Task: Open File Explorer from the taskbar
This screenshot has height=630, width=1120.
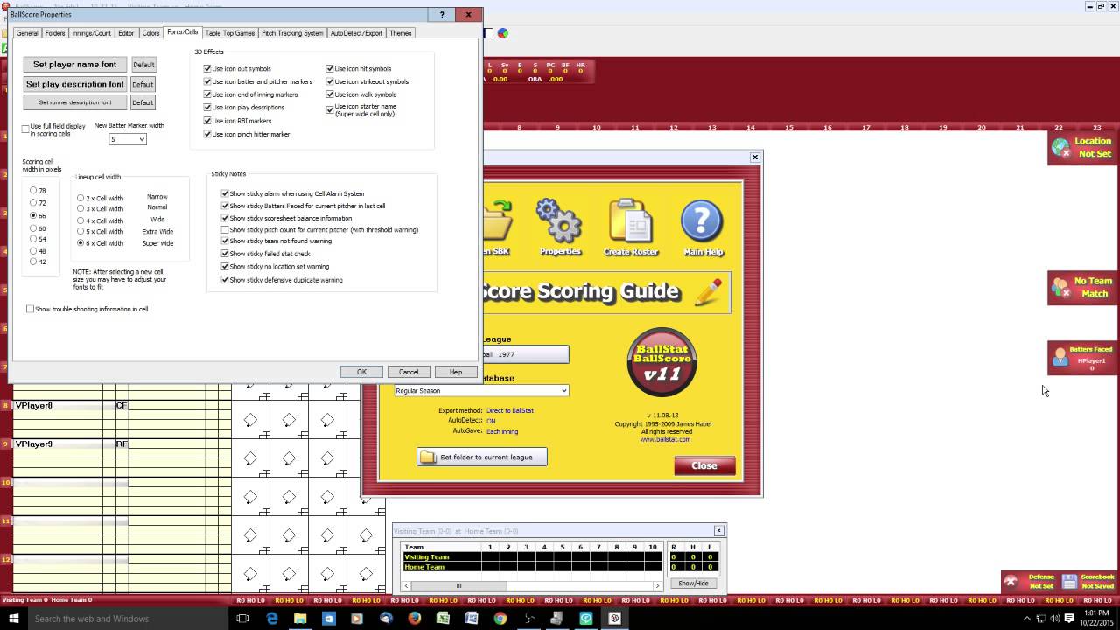Action: click(300, 619)
